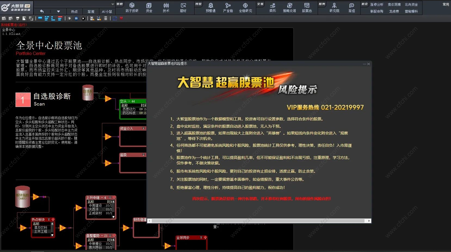Screen dimensions: 451x252
Task: Open 龙虎榜 link
Action: [x=394, y=11]
